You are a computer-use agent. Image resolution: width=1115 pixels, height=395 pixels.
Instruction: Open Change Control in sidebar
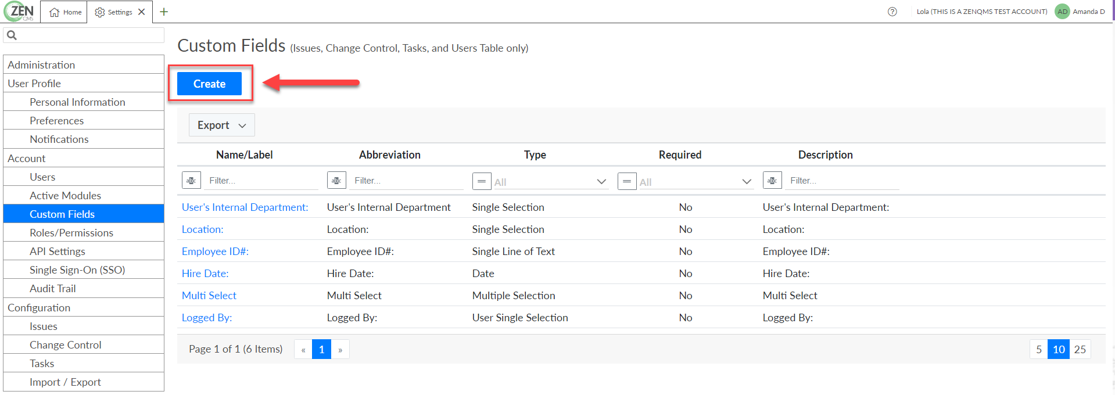pyautogui.click(x=84, y=344)
